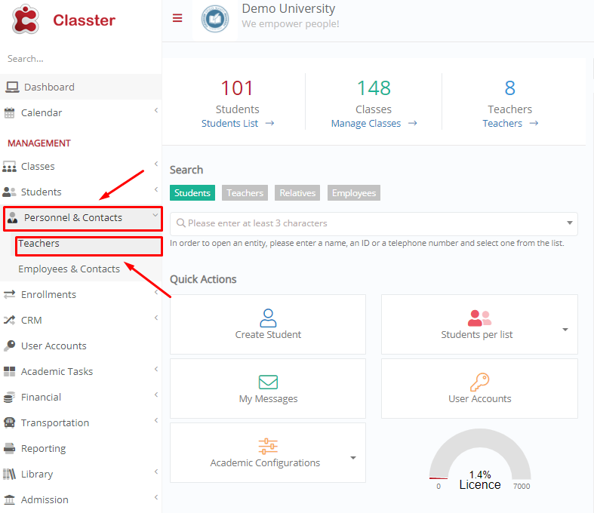Open the entity search dropdown arrow
Image resolution: width=594 pixels, height=513 pixels.
[x=569, y=223]
